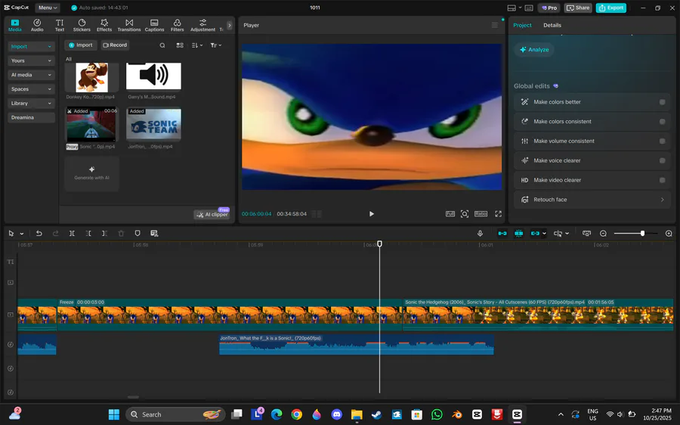
Task: Delete right of playhead tool
Action: [104, 234]
